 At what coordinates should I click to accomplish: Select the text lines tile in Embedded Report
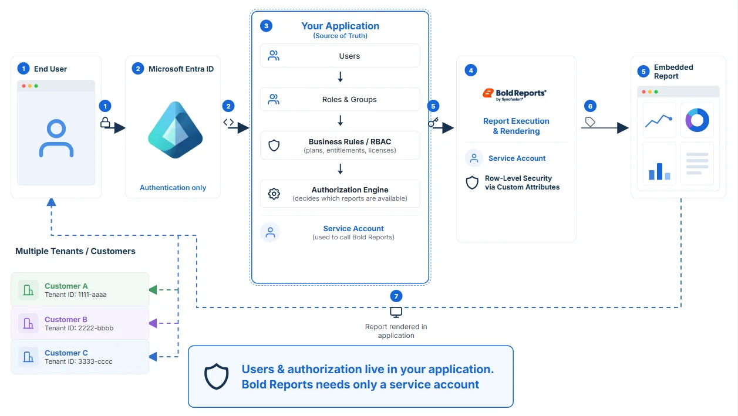697,163
